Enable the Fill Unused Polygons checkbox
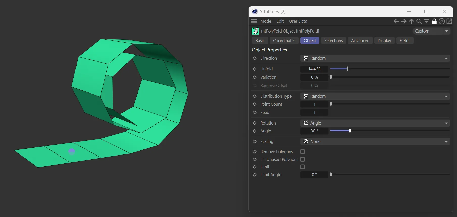This screenshot has width=457, height=217. (x=303, y=159)
